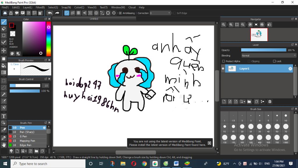Add new layer folder
298x168 pixels.
tap(249, 101)
